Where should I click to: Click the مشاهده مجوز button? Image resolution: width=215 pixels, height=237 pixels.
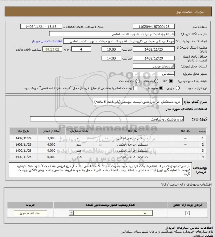click(30, 213)
